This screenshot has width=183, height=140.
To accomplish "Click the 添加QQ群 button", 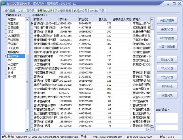I will tap(167, 59).
